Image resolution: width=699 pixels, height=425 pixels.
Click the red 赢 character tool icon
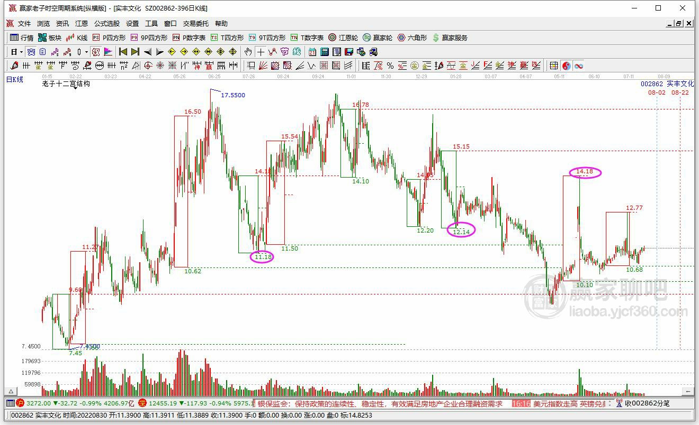click(x=209, y=66)
